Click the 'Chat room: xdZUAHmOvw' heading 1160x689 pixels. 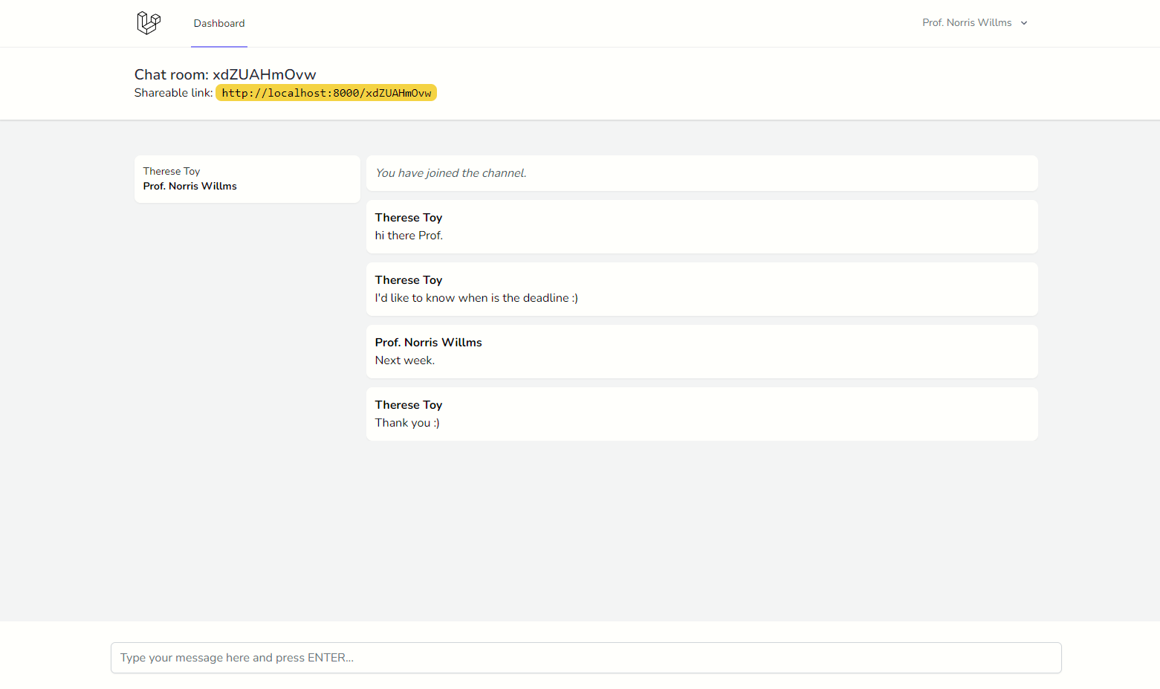tap(225, 74)
